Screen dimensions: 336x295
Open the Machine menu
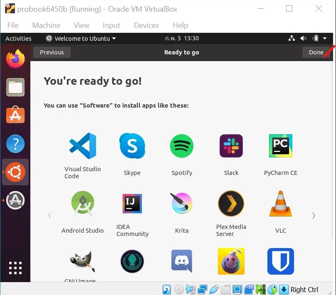[x=46, y=25]
